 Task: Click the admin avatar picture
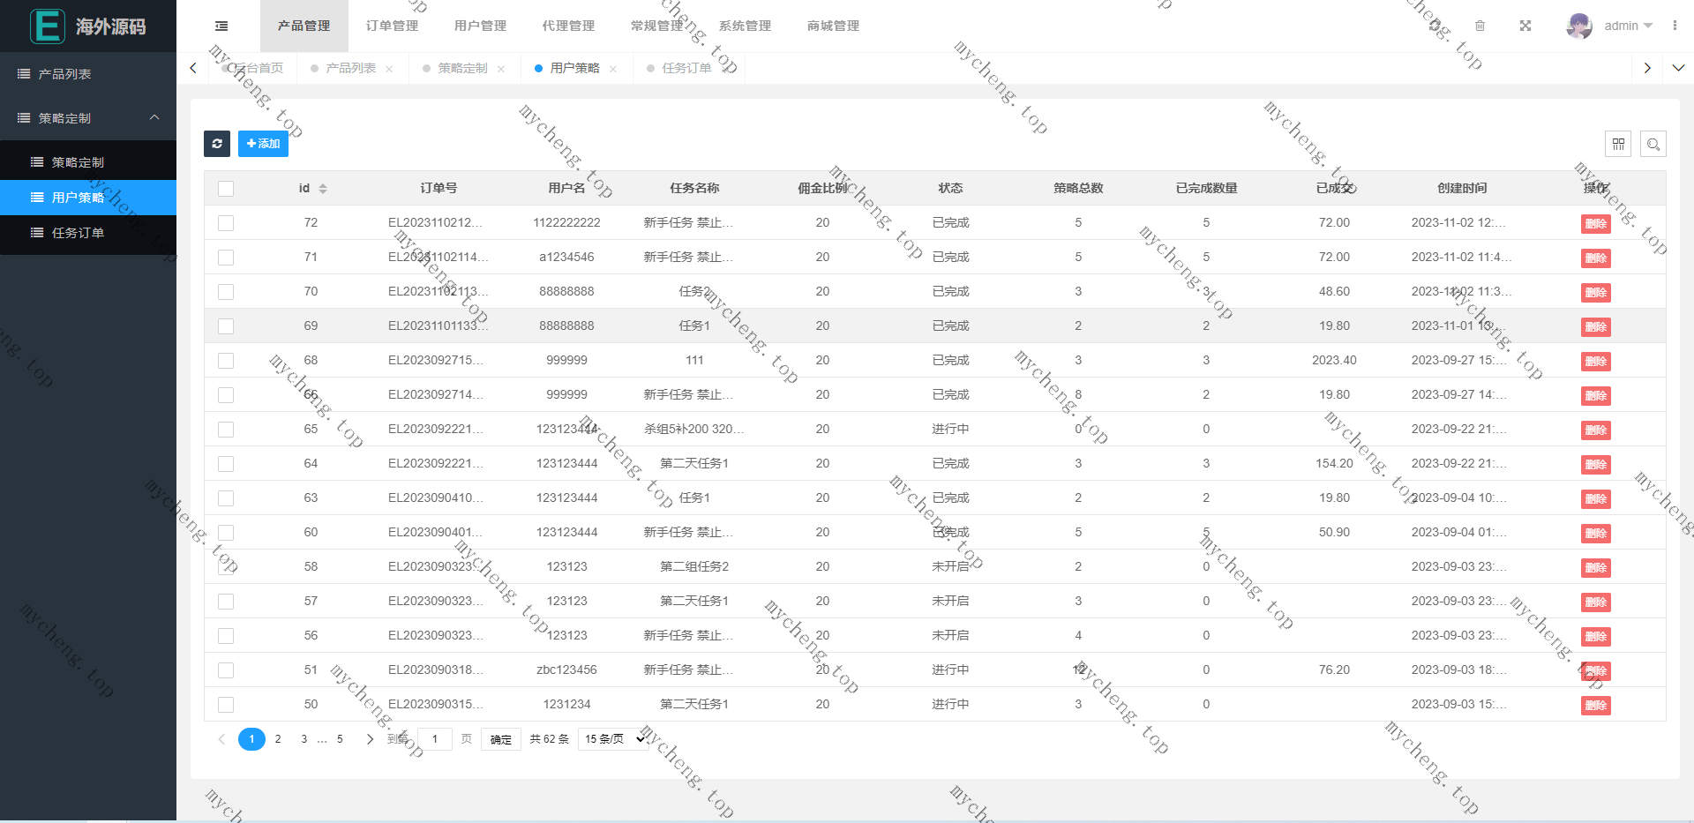(x=1579, y=26)
